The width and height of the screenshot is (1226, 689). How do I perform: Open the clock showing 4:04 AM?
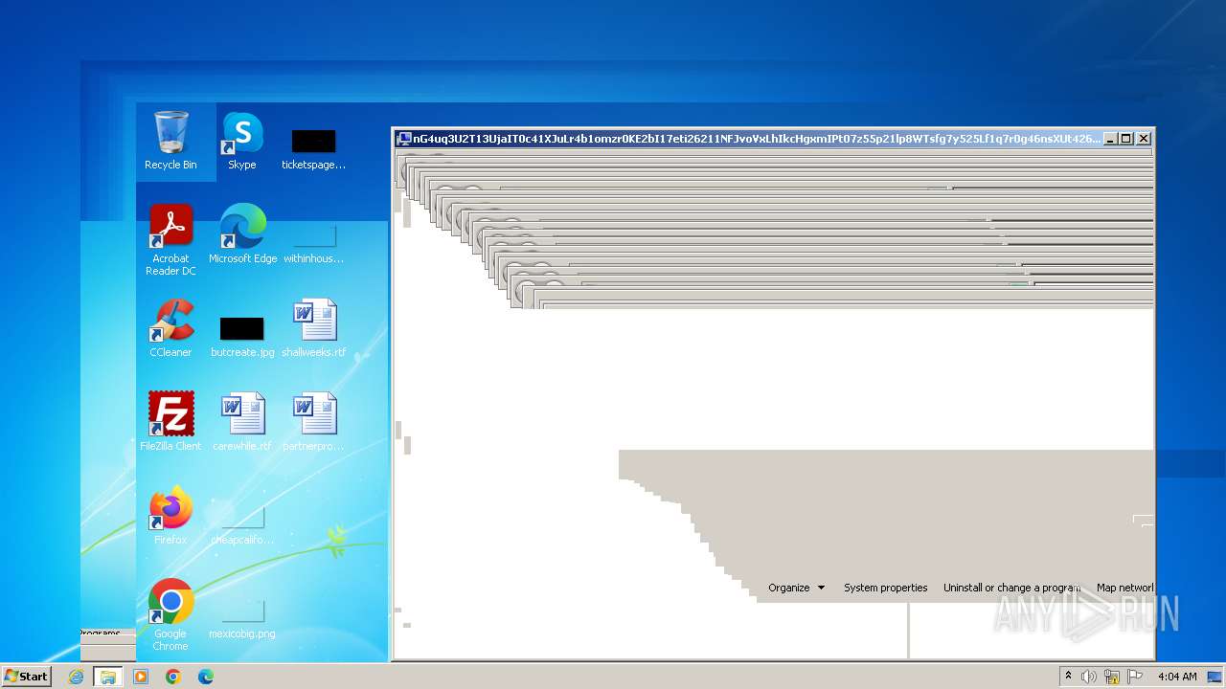(x=1177, y=677)
